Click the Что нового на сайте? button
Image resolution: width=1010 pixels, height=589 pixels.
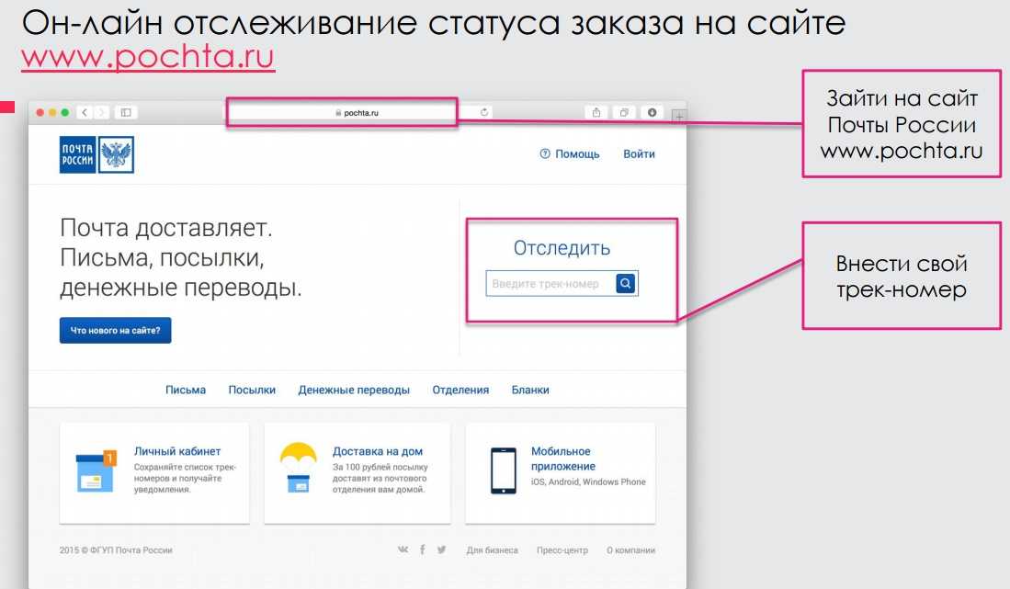[115, 330]
